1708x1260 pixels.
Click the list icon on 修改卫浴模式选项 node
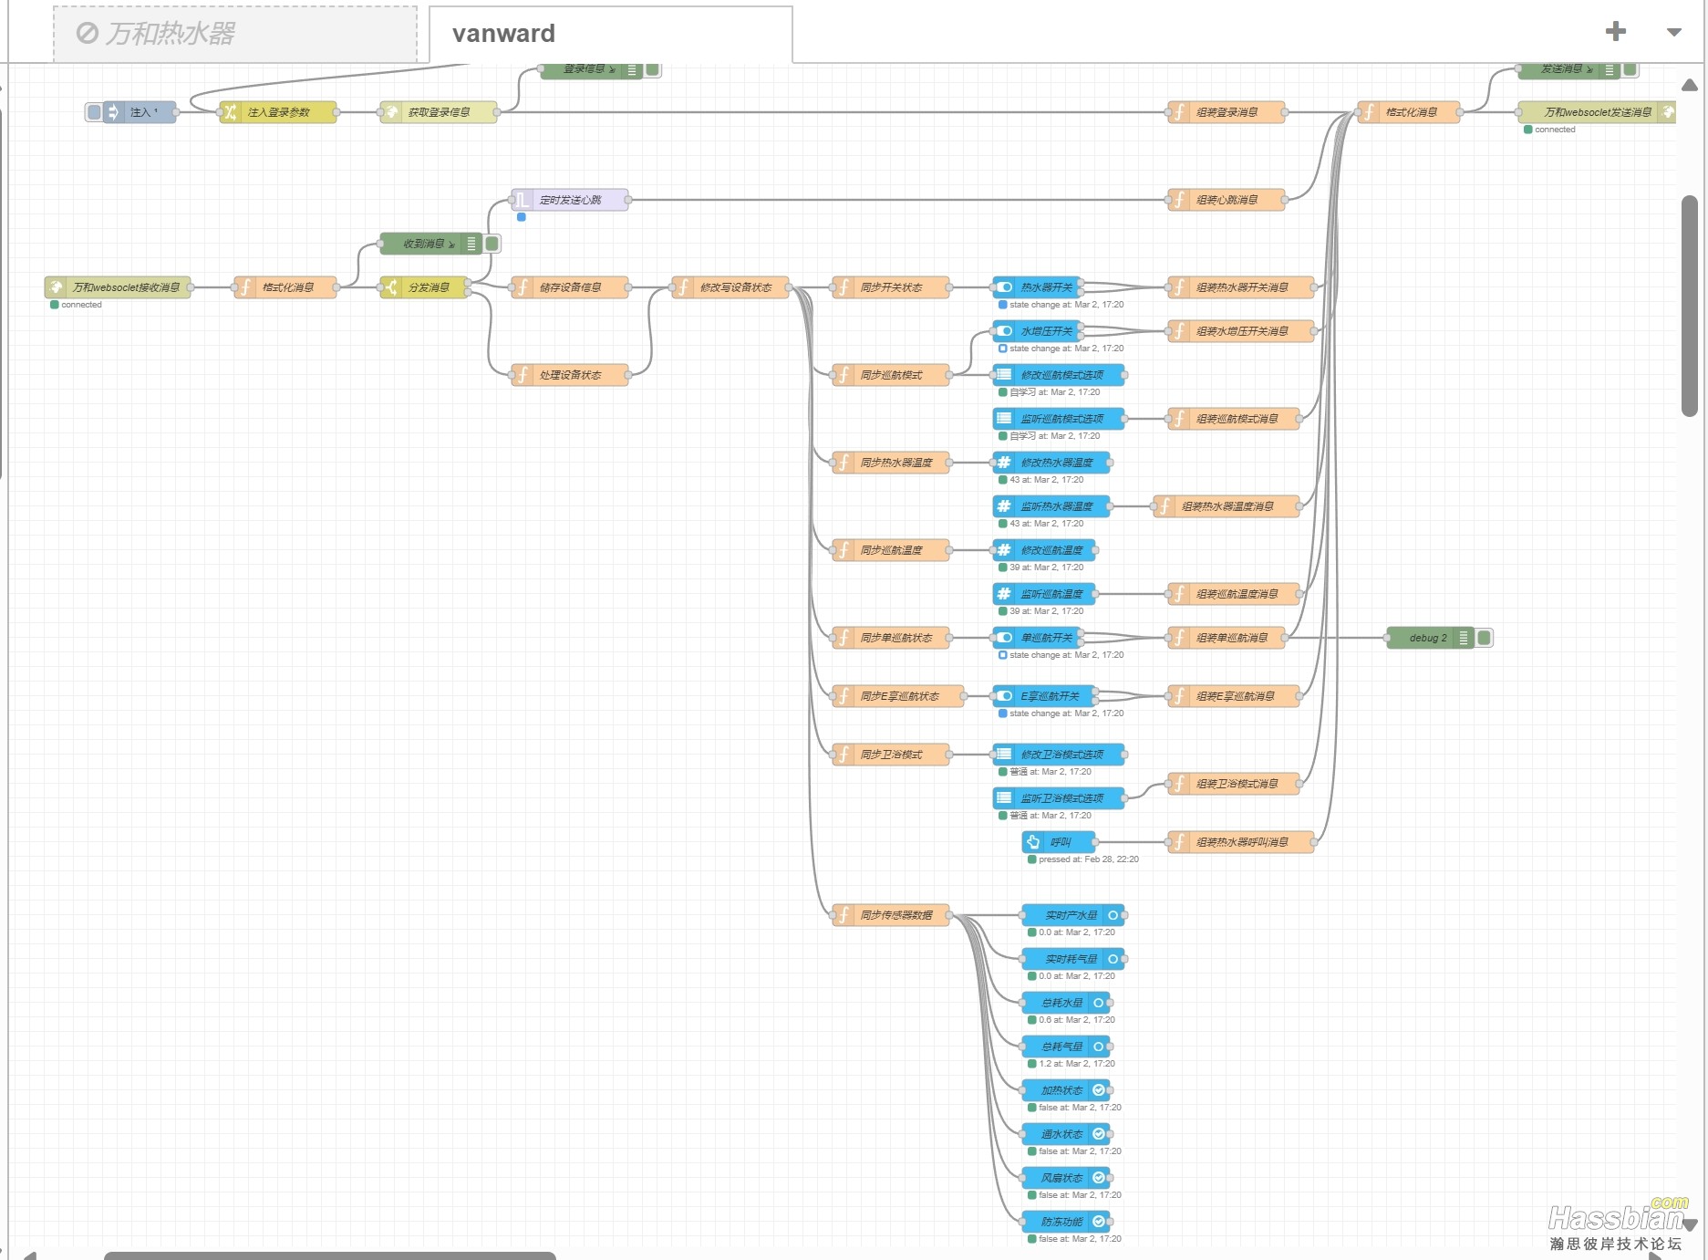pos(1004,755)
